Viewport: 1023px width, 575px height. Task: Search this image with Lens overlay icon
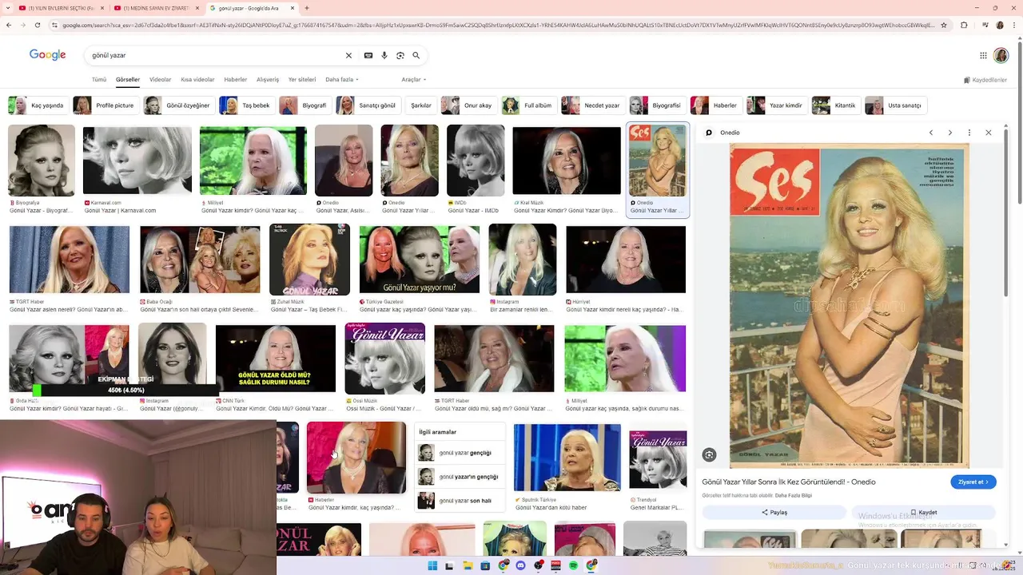pyautogui.click(x=709, y=455)
